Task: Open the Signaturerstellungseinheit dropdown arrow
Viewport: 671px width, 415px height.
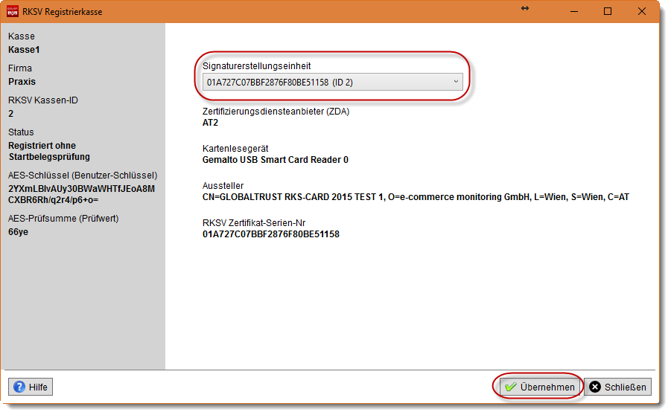Action: point(456,82)
